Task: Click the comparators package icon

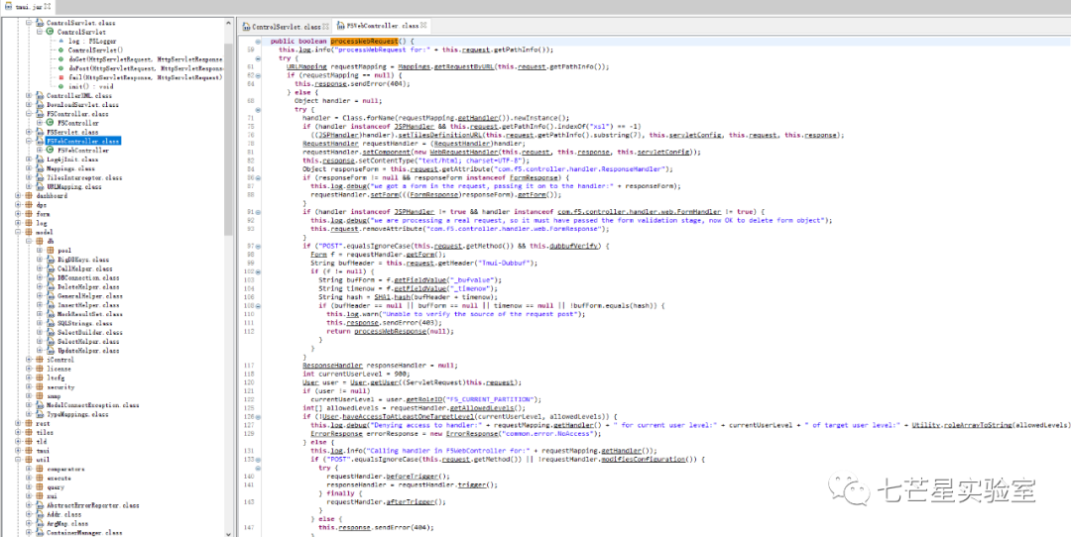Action: coord(41,469)
